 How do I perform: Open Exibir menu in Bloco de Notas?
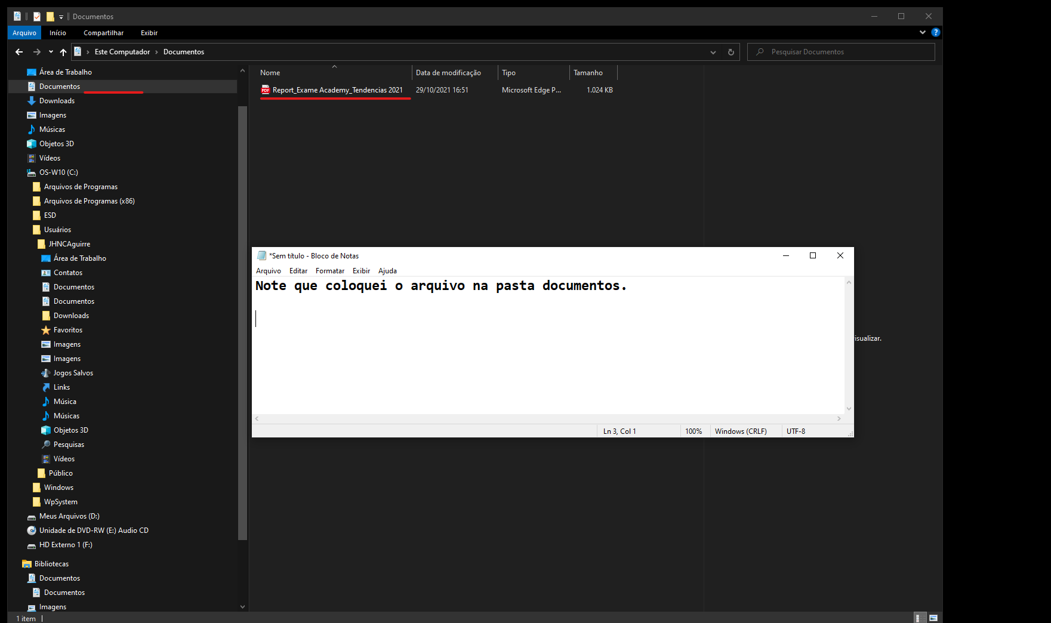[x=361, y=271]
